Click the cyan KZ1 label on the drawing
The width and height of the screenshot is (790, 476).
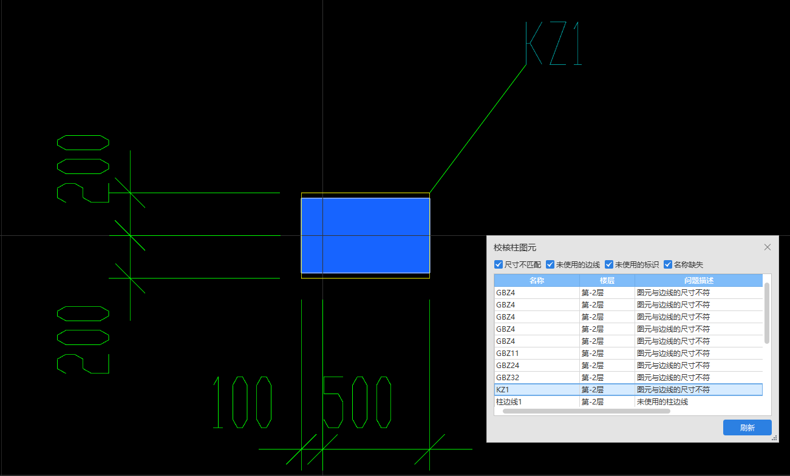tap(553, 44)
